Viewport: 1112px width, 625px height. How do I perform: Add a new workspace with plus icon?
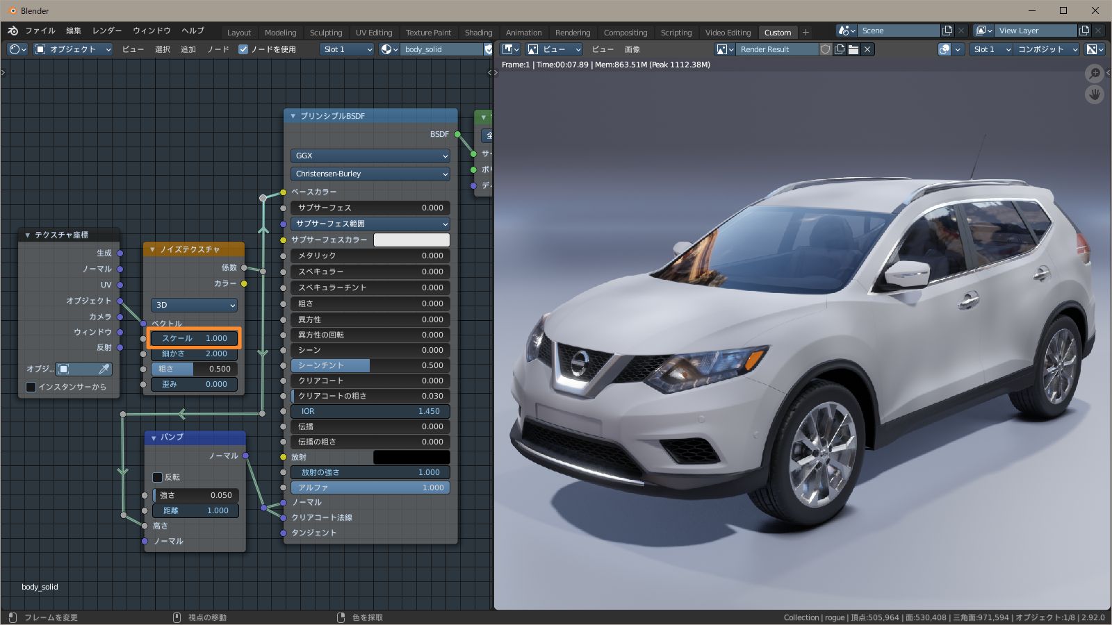tap(806, 32)
